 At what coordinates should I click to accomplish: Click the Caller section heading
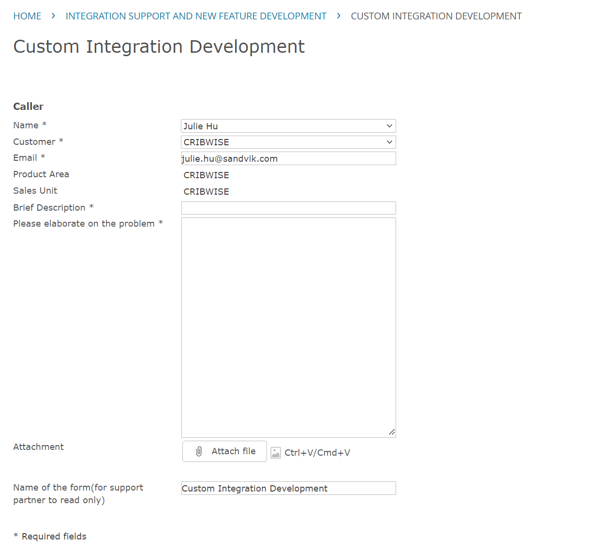28,107
